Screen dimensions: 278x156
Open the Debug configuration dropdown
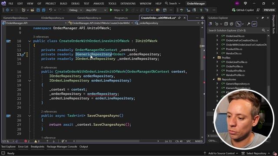point(76,10)
